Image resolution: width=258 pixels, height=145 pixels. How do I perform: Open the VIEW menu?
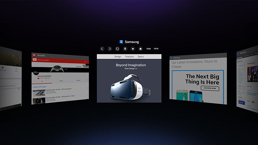click(156, 49)
